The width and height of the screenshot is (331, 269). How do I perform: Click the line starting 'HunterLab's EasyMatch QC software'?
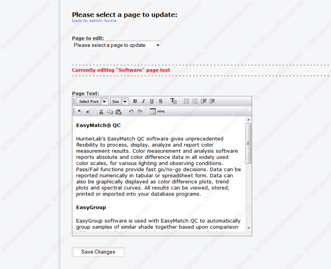[150, 139]
